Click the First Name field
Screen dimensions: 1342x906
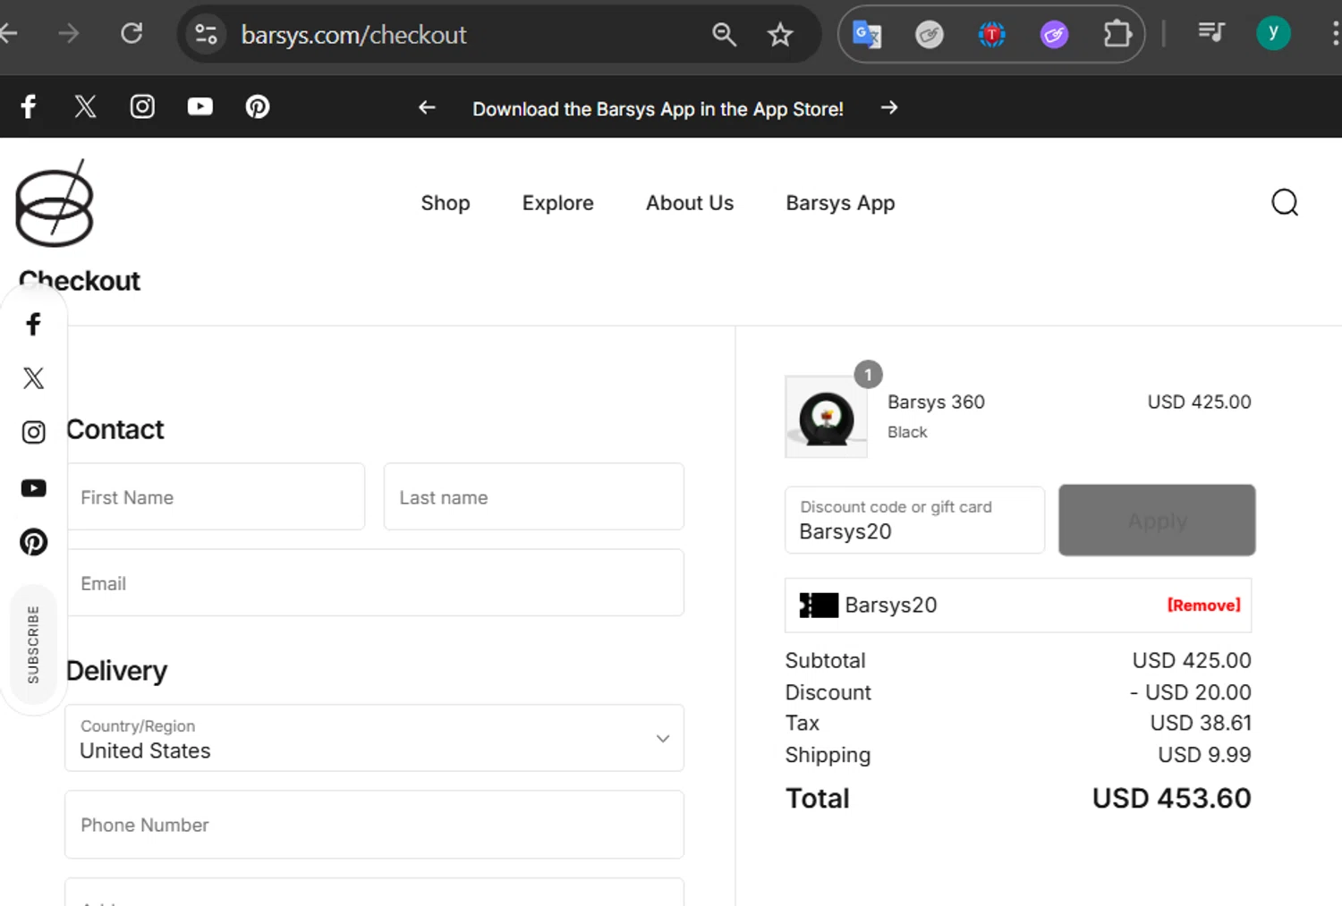[216, 496]
